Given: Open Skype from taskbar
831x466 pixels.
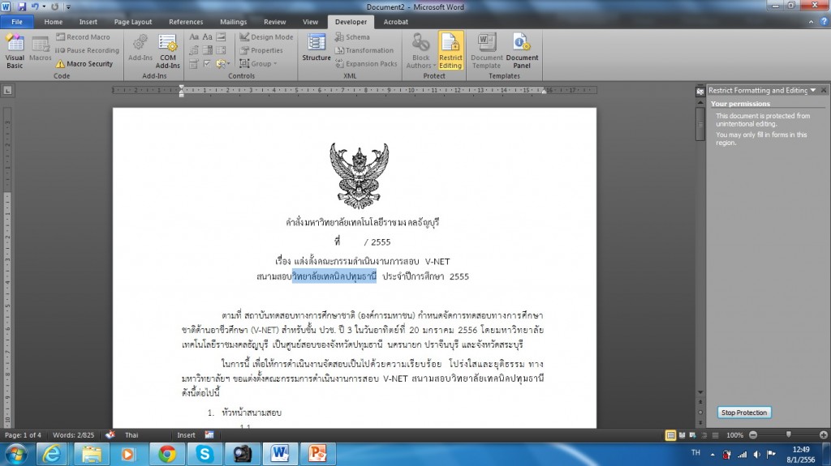Looking at the screenshot, I should (x=205, y=454).
